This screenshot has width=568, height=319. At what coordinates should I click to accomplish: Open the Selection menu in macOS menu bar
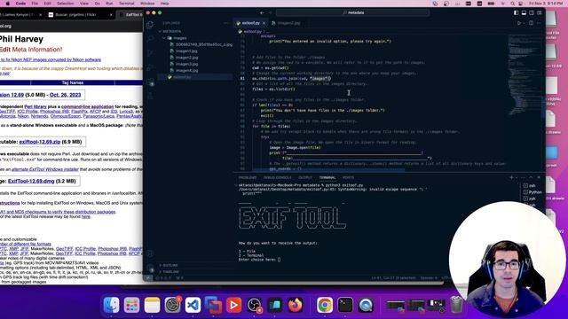tap(65, 4)
